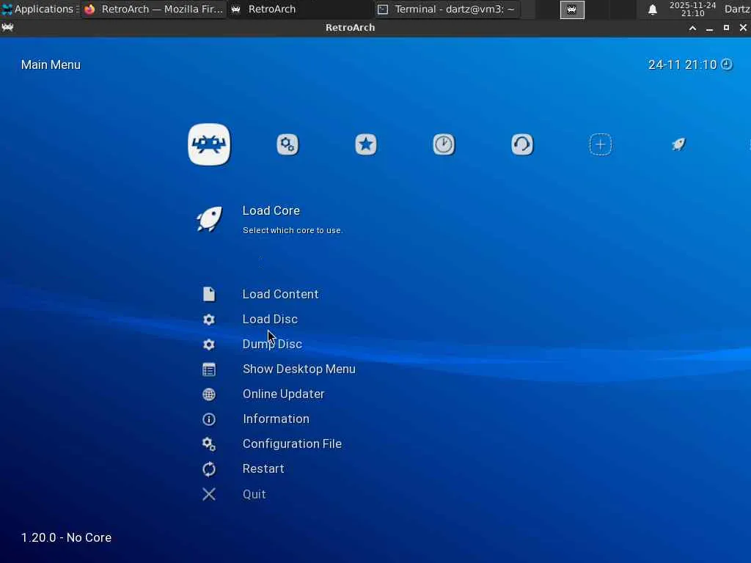
Task: Open the Netplay headset tab icon
Action: [522, 144]
